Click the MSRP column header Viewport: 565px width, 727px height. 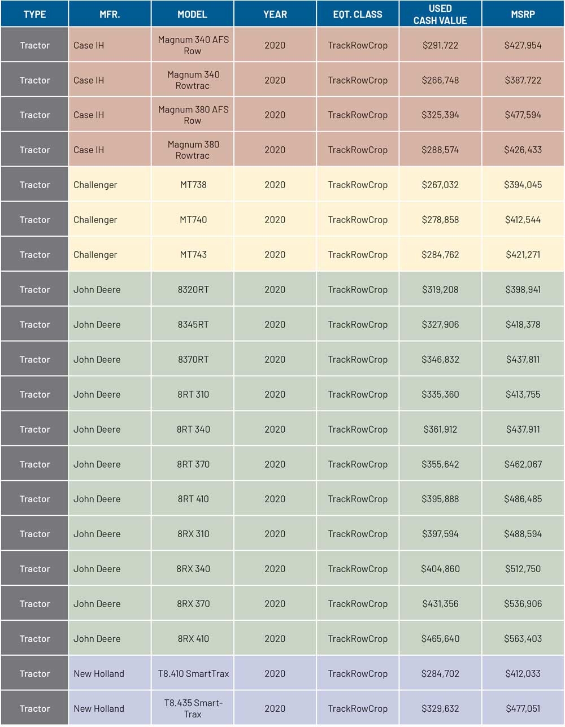(x=523, y=14)
